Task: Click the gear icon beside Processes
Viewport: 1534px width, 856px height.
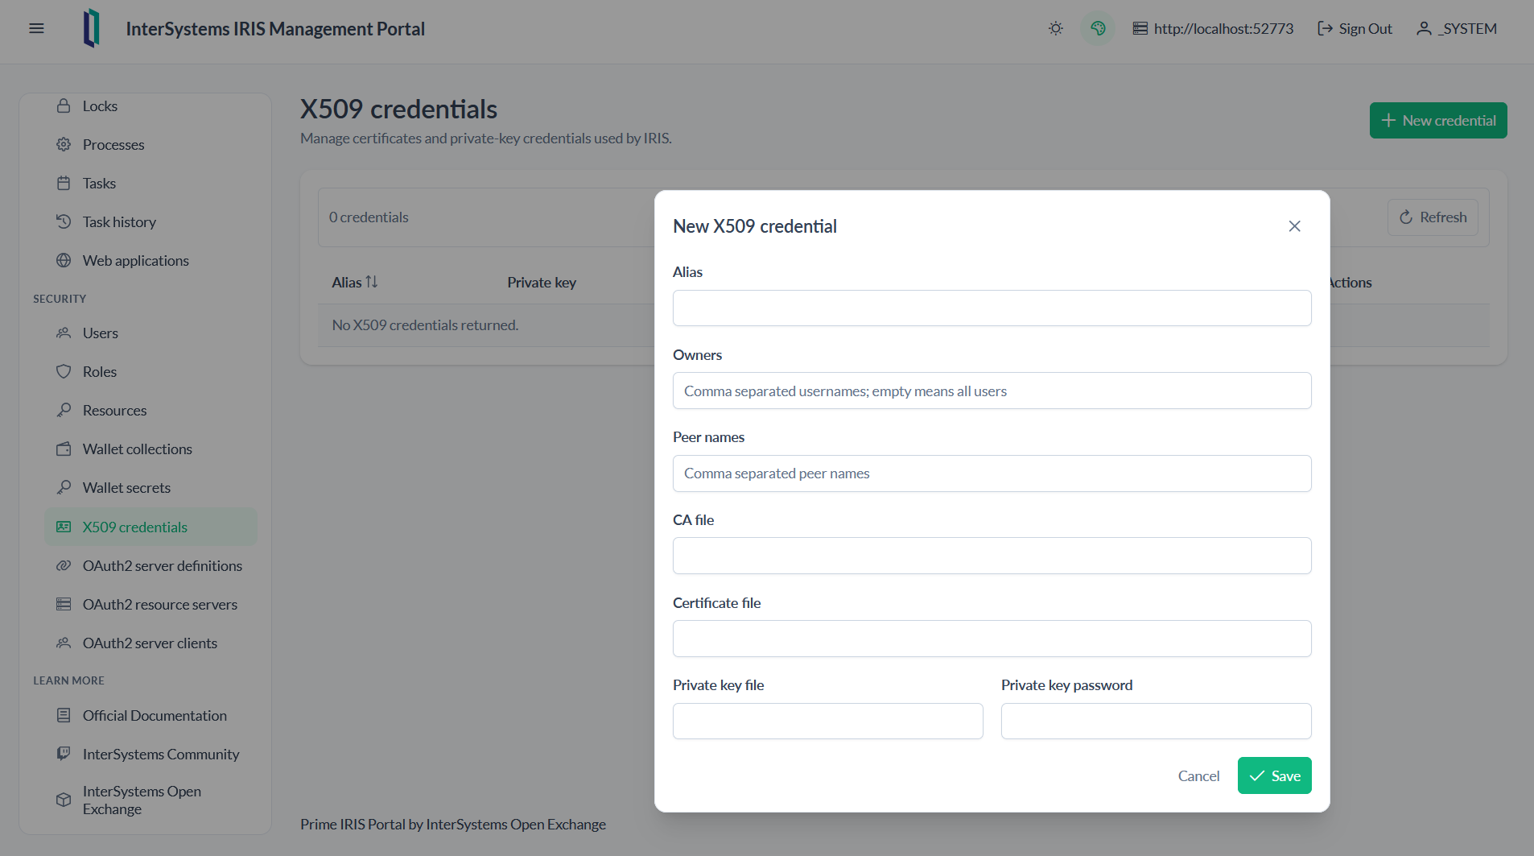Action: 64,144
